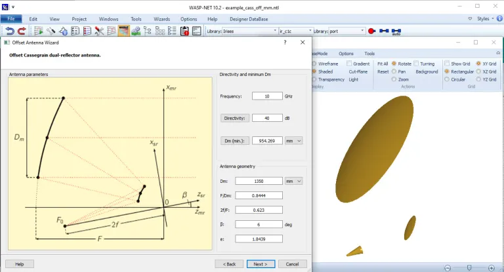Click the Cancel button in wizard
The image size is (504, 272).
292,264
